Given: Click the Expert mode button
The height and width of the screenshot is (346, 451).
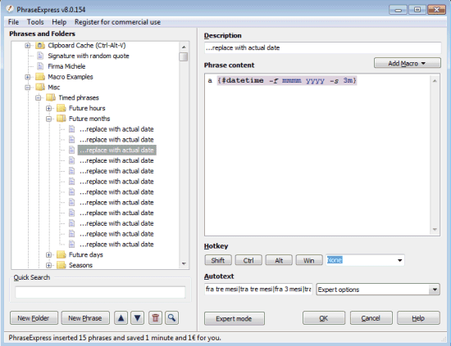Looking at the screenshot, I should (235, 319).
